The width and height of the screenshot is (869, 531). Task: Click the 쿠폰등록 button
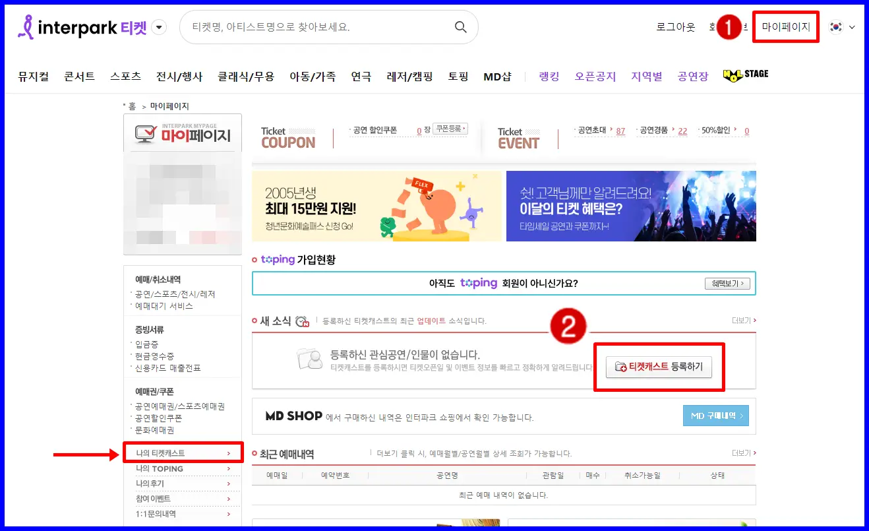(x=450, y=129)
